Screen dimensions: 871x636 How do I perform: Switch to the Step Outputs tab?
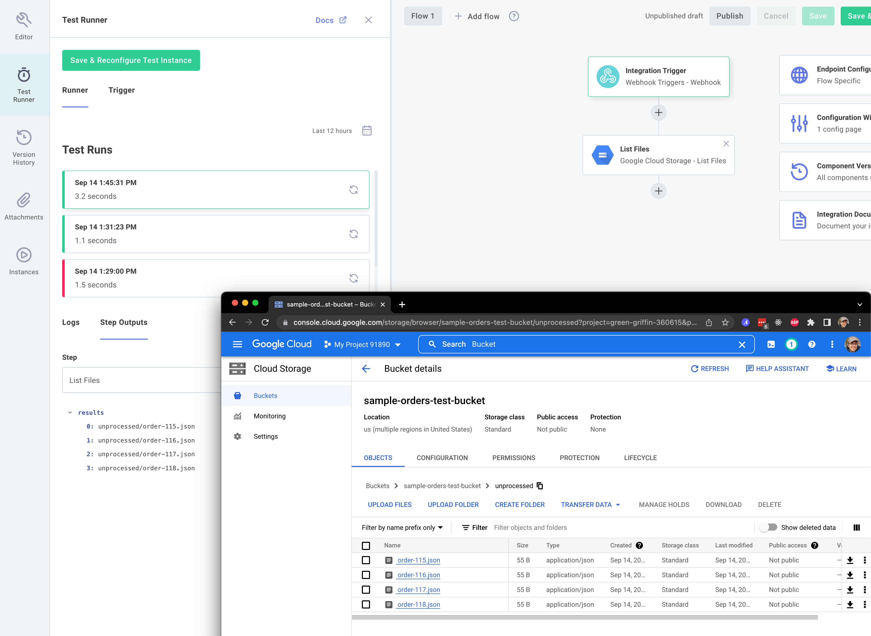click(124, 322)
